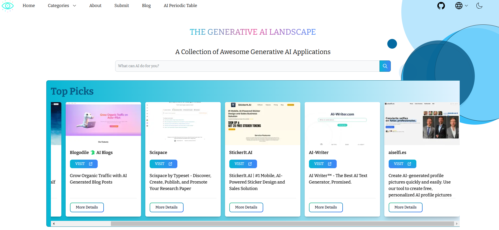Viewport: 499px width, 230px height.
Task: Click the 'AI-Writer' card title
Action: [x=319, y=153]
